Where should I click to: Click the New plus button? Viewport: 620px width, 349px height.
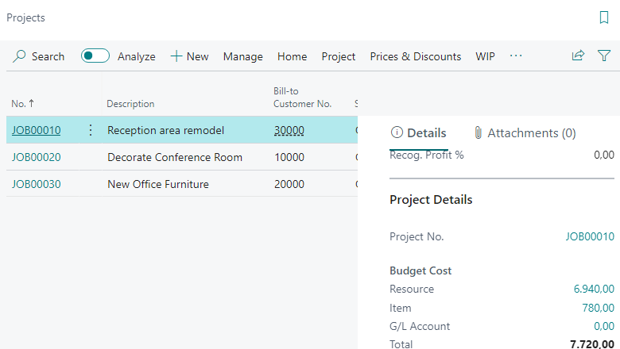[189, 56]
